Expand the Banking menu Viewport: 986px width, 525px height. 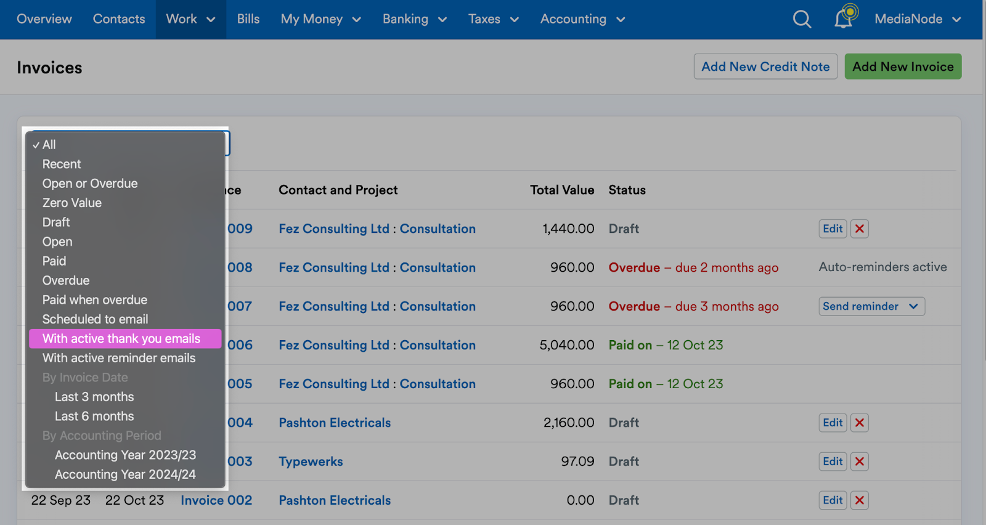coord(415,19)
